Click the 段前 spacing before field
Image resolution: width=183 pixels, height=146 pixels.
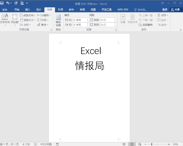click(108, 20)
